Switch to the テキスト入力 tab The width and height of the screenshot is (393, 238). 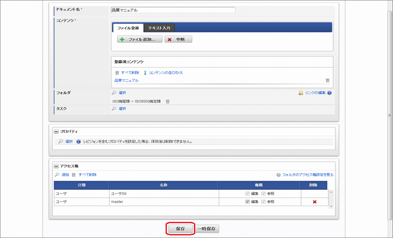click(x=159, y=28)
